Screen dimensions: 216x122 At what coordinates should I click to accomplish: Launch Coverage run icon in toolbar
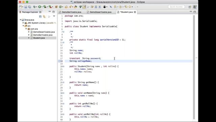[x=45, y=7]
